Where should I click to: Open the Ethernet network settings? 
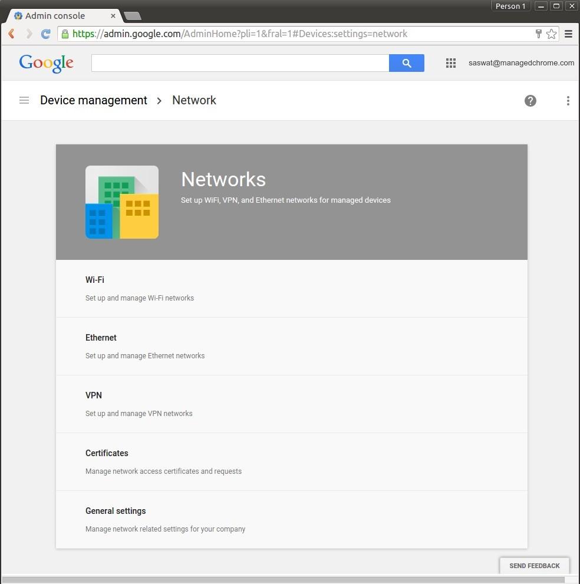(101, 338)
